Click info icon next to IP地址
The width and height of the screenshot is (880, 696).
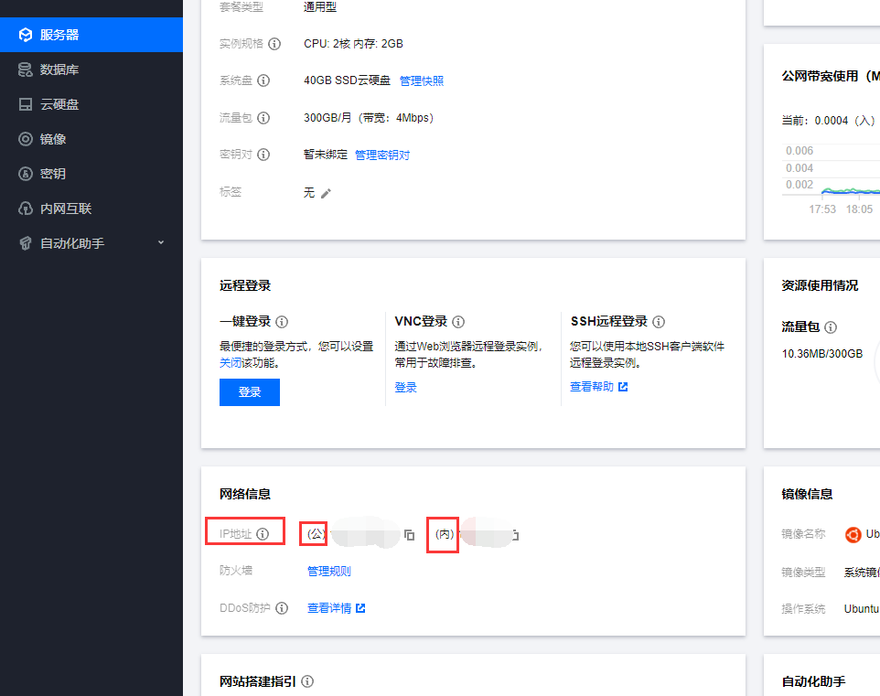263,534
